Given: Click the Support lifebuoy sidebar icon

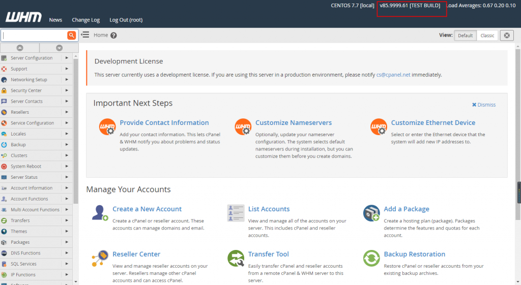Looking at the screenshot, I should click(x=4, y=69).
